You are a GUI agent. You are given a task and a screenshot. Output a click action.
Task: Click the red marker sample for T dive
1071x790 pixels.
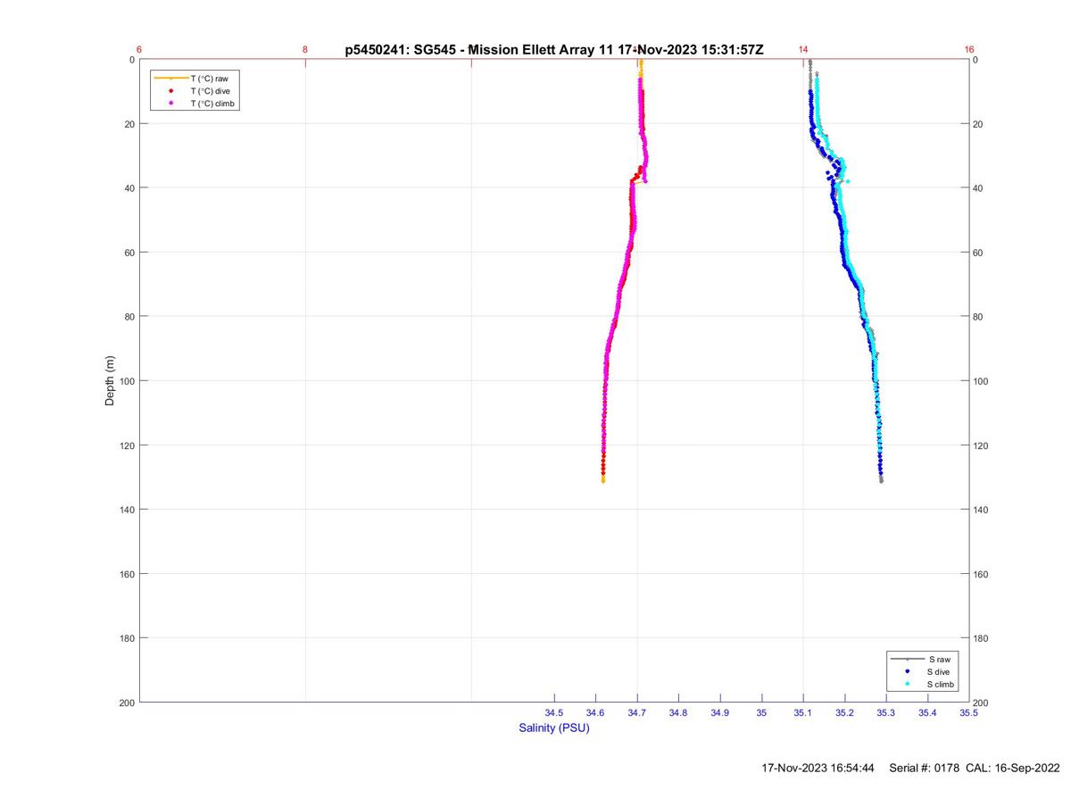171,91
